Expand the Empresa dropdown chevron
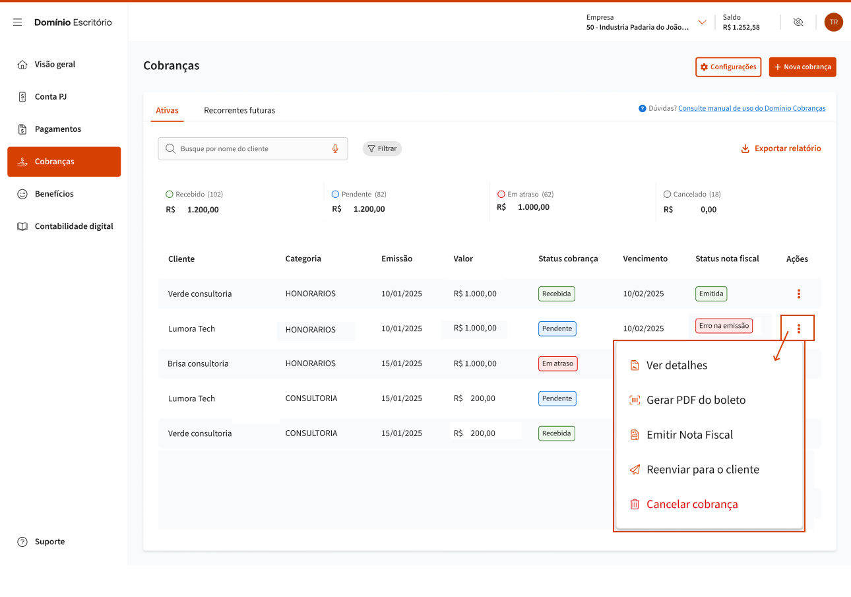The width and height of the screenshot is (851, 597). (702, 22)
